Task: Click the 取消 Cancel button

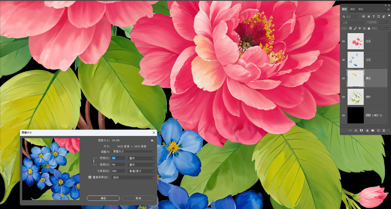Action: point(138,198)
